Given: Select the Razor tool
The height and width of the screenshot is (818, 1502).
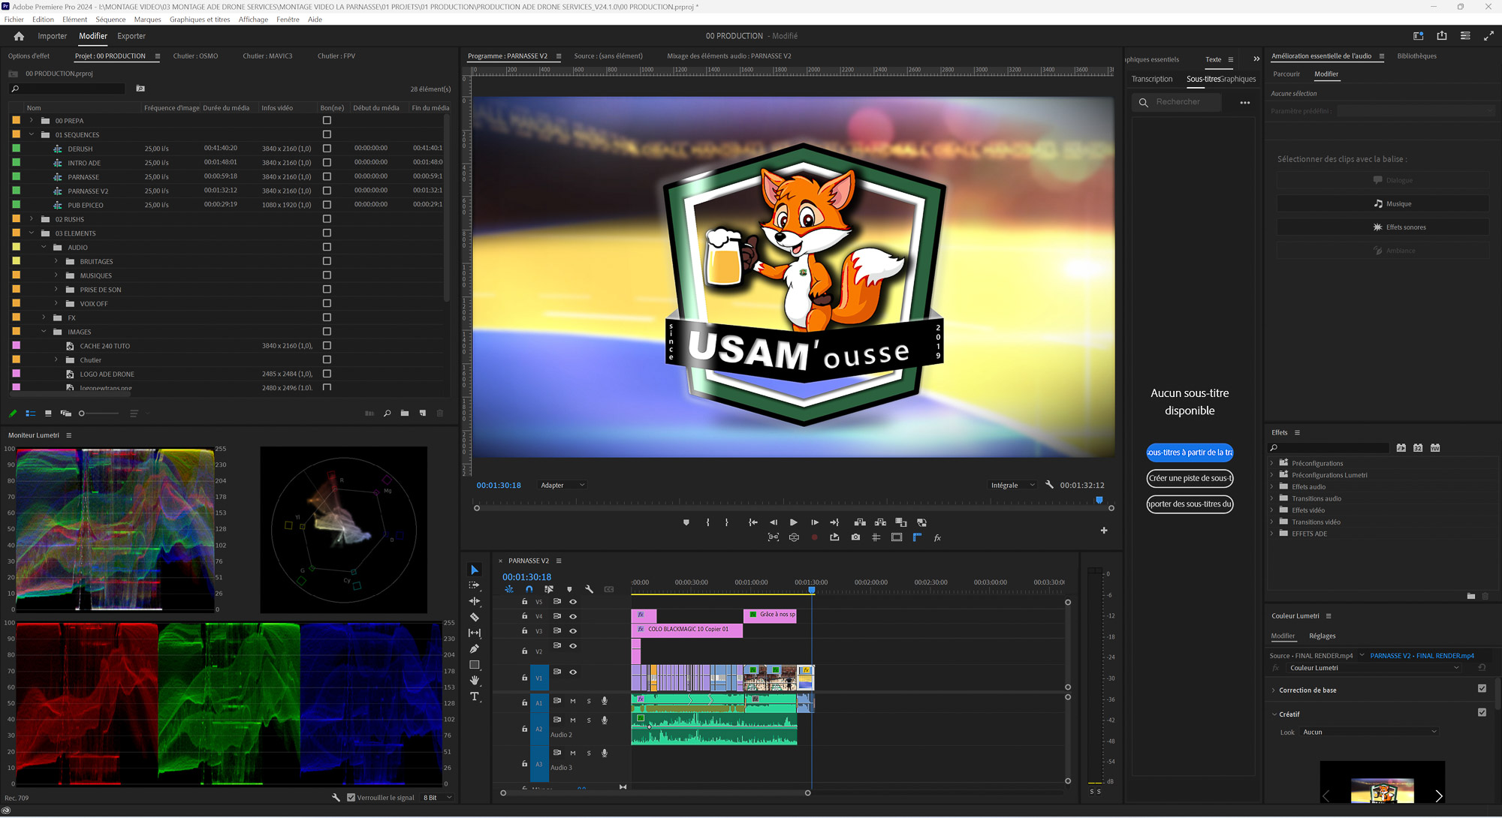Looking at the screenshot, I should pyautogui.click(x=474, y=617).
